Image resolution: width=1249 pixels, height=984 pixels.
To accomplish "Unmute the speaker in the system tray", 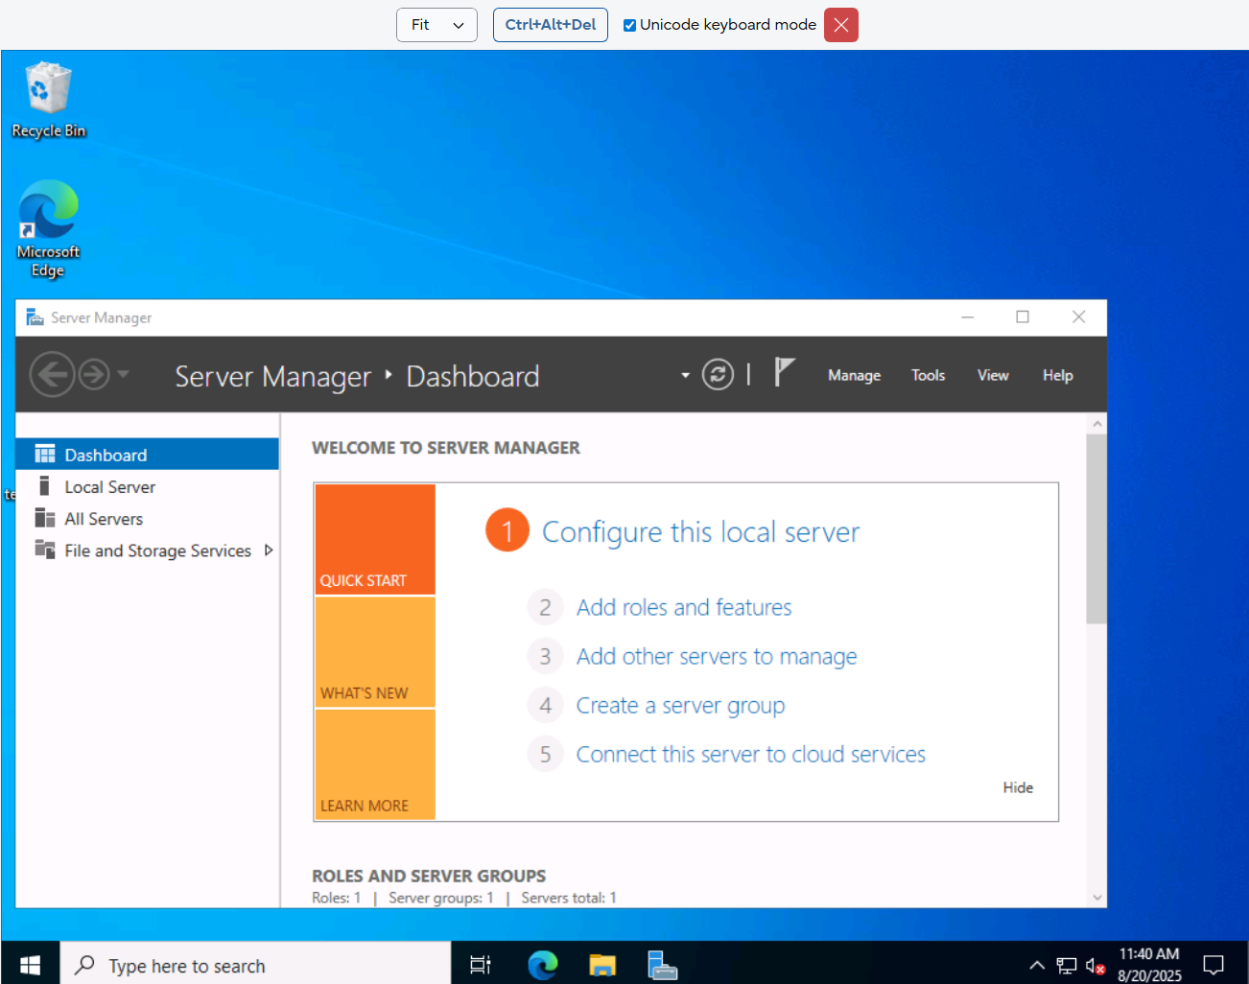I will tap(1096, 966).
